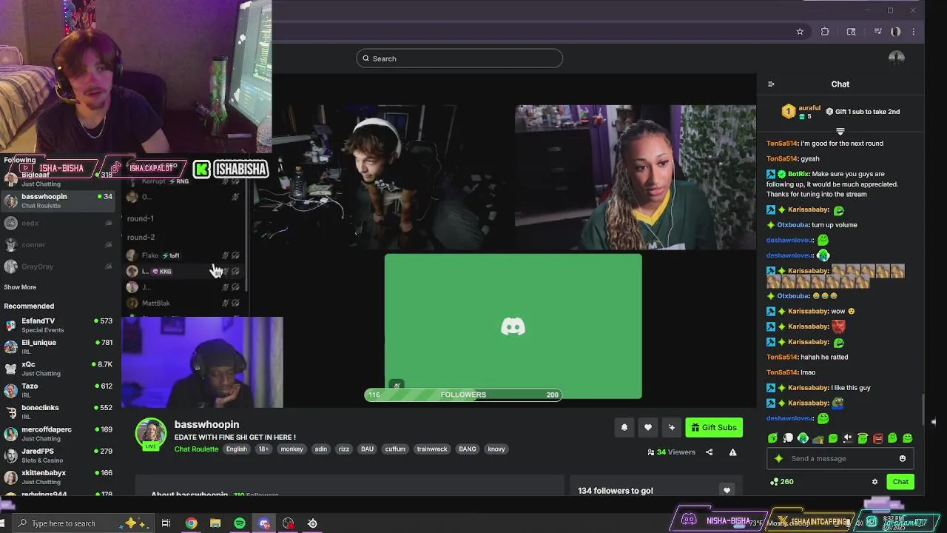Image resolution: width=947 pixels, height=533 pixels.
Task: Open the browser three-dot menu
Action: (914, 32)
